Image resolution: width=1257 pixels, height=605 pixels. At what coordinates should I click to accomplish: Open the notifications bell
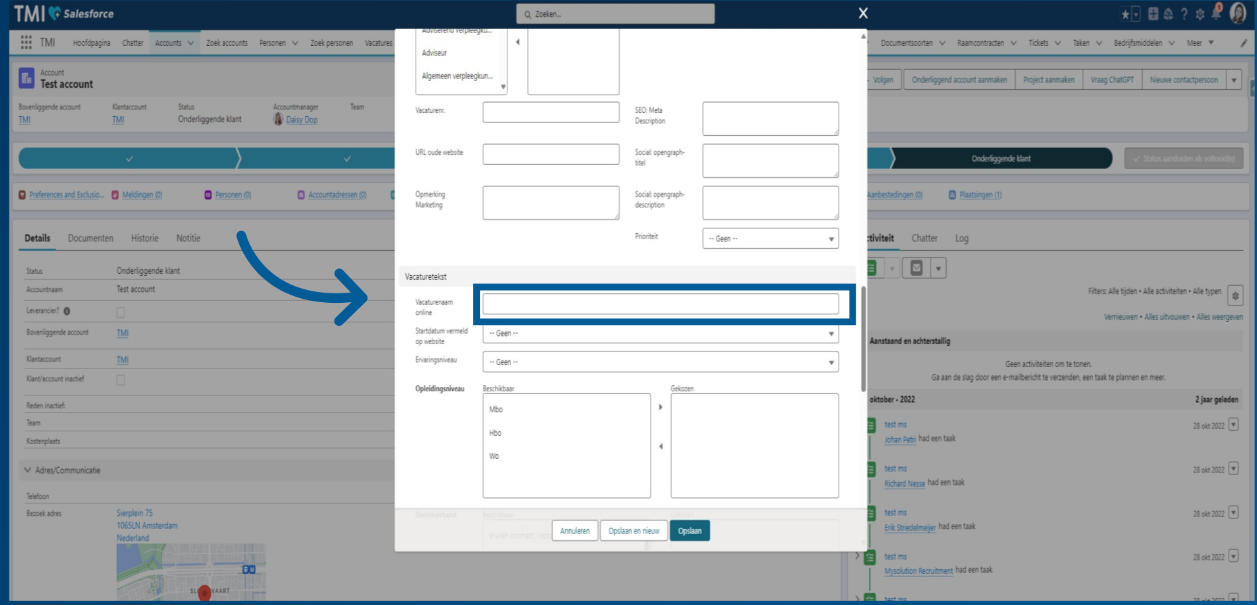(x=1216, y=13)
